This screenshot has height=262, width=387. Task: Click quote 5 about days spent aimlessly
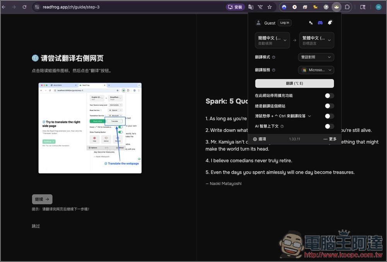[280, 172]
